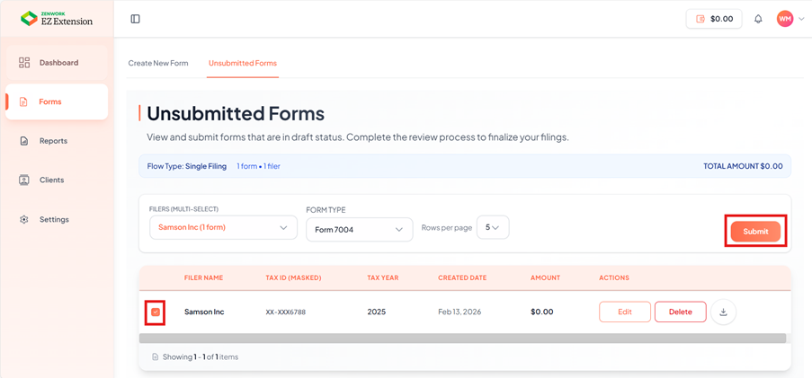
Task: Open the notifications bell icon
Action: (758, 19)
